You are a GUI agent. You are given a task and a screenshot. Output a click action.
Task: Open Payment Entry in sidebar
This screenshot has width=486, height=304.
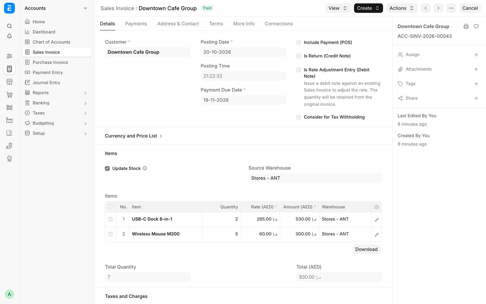[x=57, y=73]
